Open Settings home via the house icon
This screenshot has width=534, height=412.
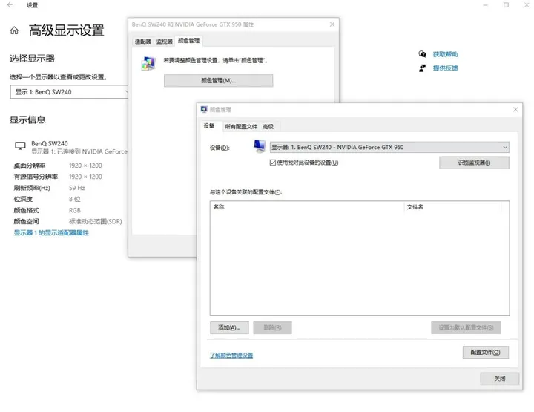point(14,30)
